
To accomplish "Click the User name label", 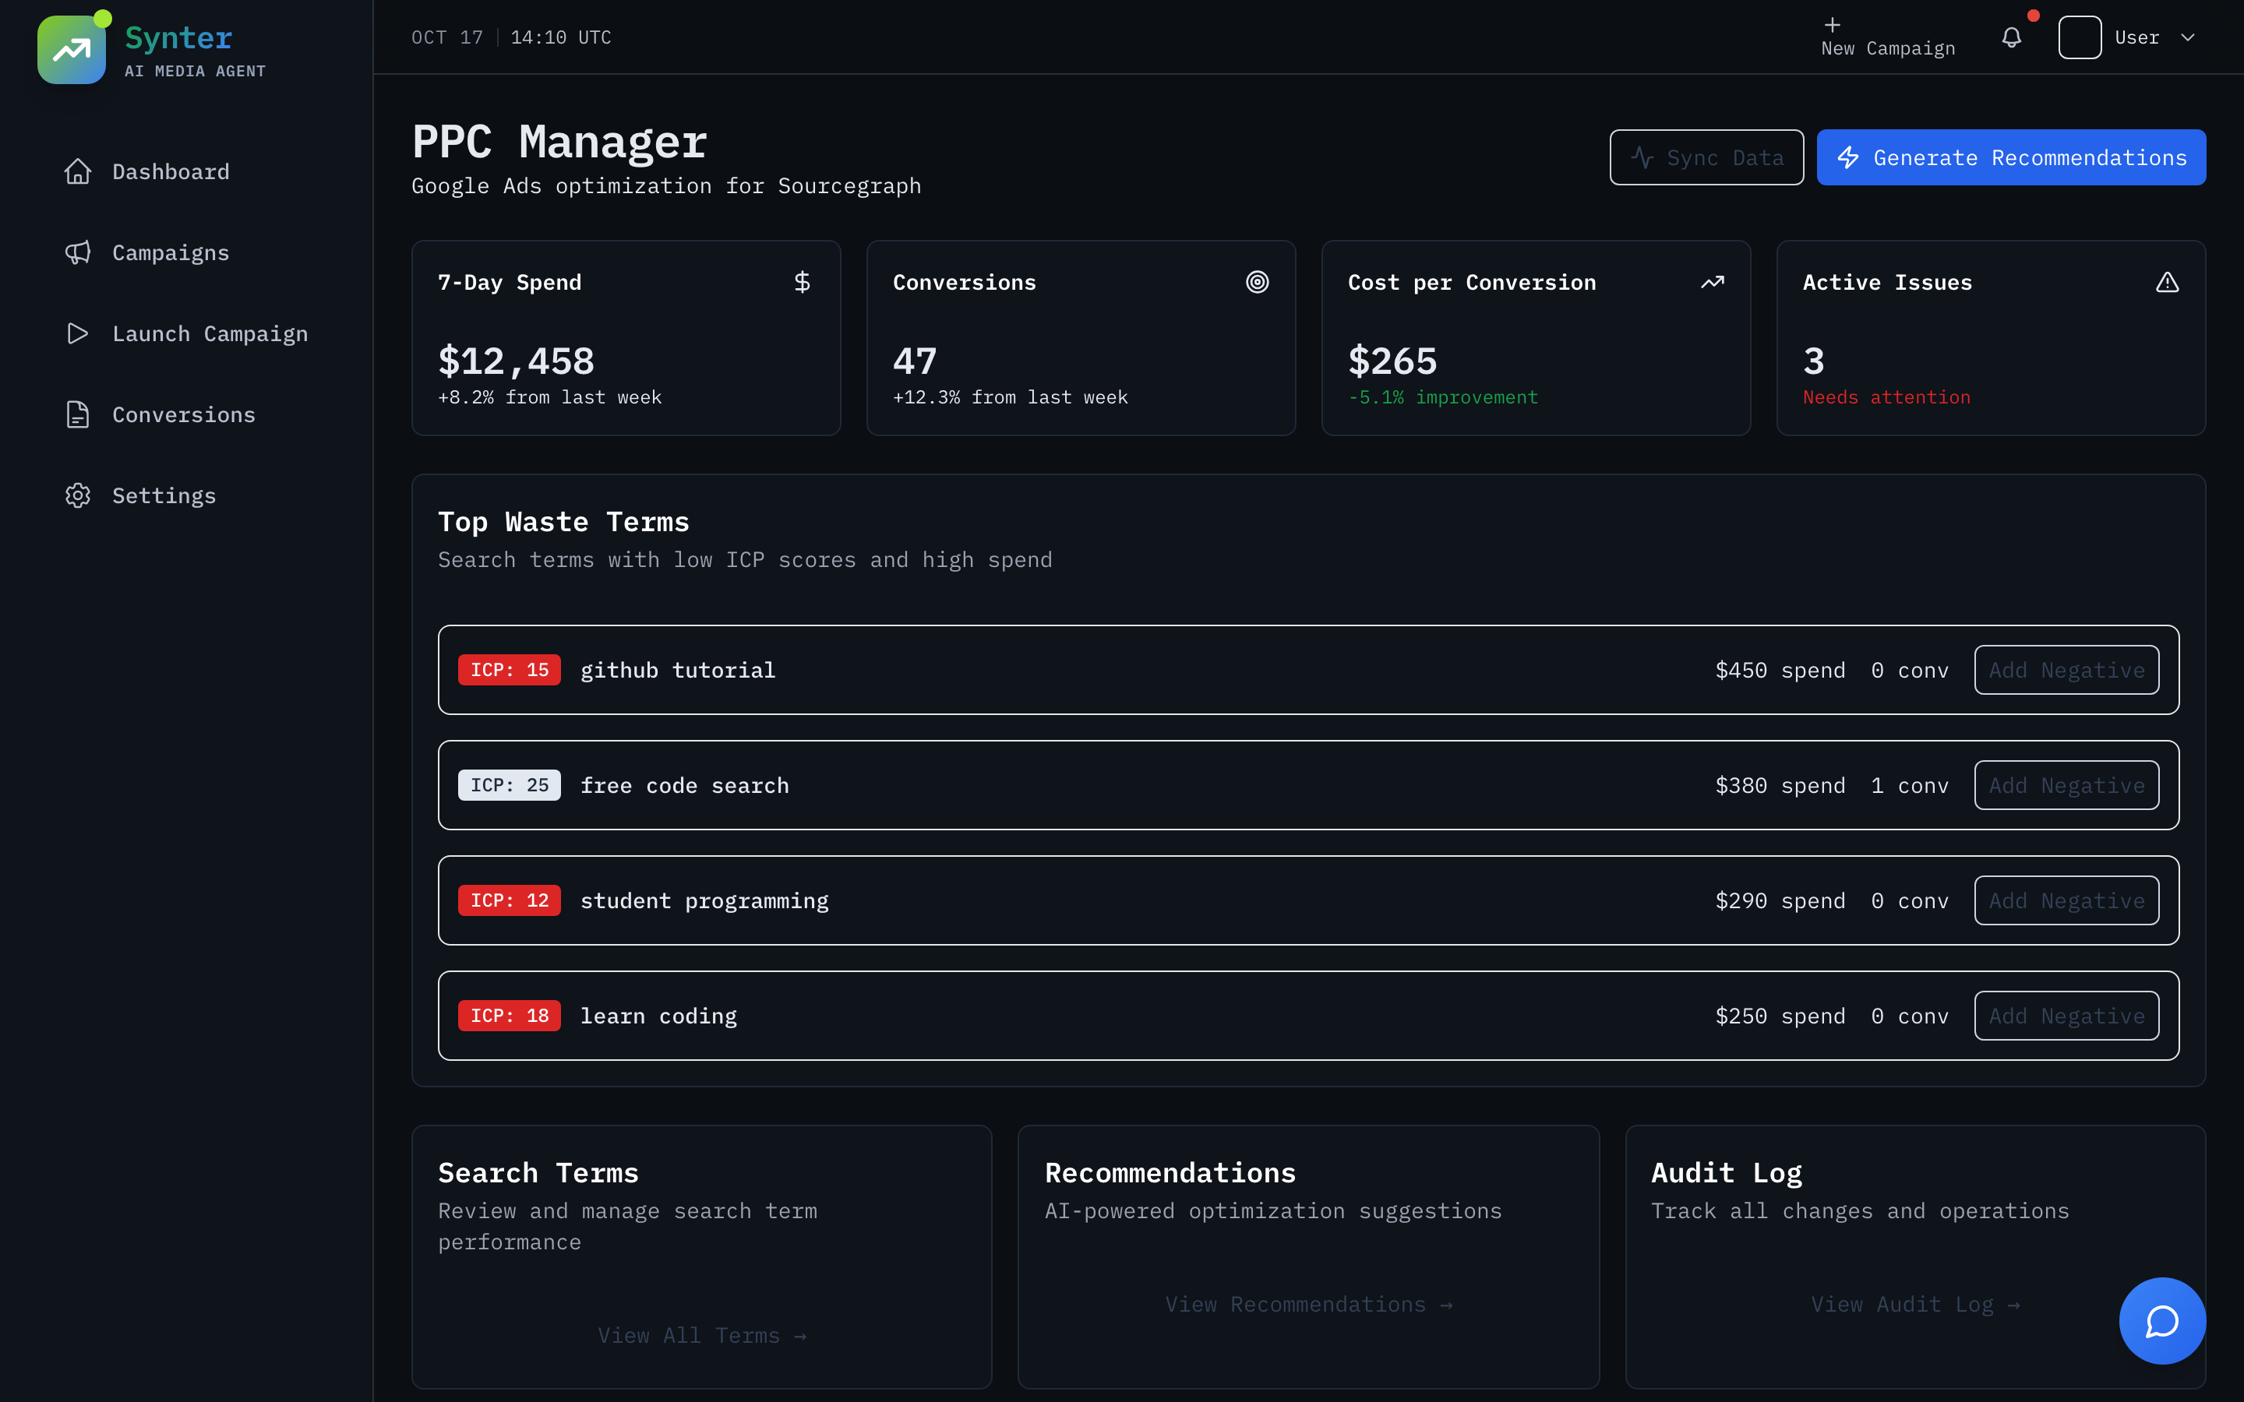I will pyautogui.click(x=2136, y=37).
